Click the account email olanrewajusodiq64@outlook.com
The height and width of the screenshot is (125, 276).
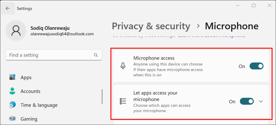click(x=62, y=34)
